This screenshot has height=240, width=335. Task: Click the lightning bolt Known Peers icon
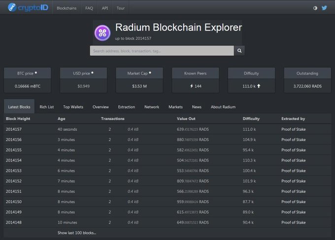(192, 86)
